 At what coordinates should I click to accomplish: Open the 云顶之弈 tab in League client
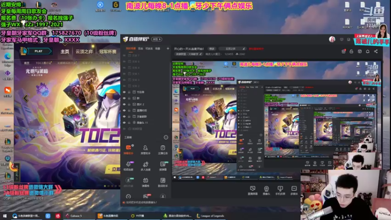[x=84, y=52]
